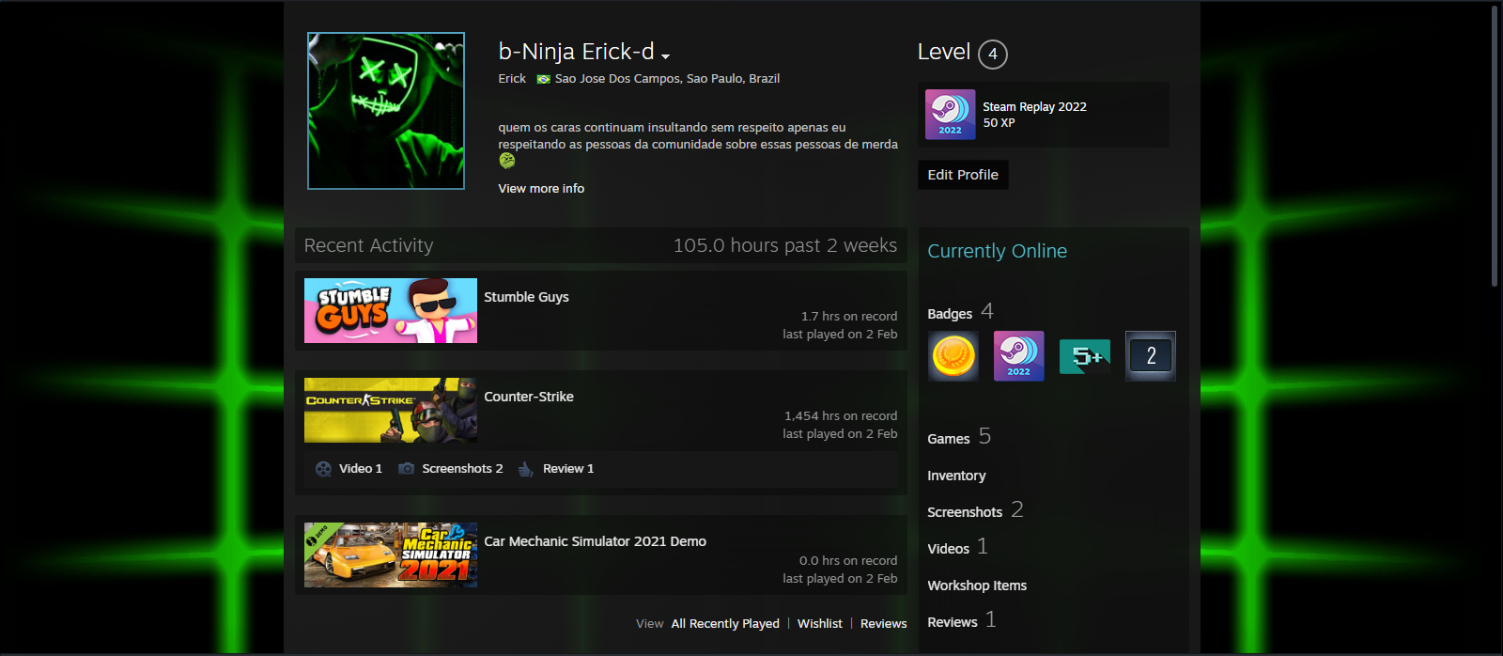Open the Games 5 sidebar link

959,437
